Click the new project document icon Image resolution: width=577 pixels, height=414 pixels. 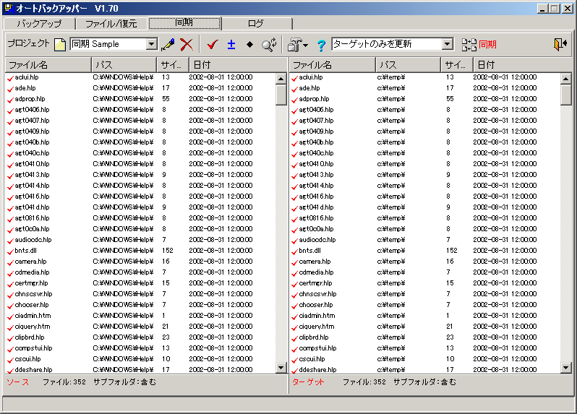coord(60,45)
